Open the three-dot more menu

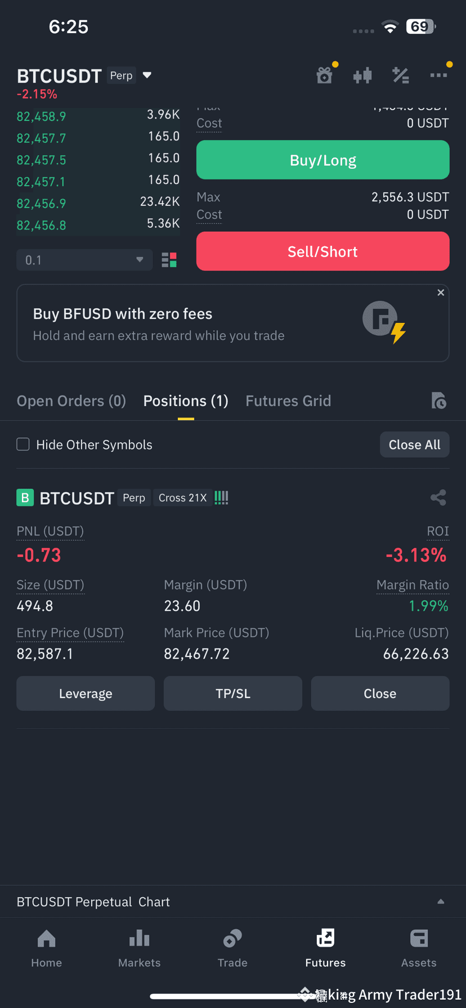(438, 75)
